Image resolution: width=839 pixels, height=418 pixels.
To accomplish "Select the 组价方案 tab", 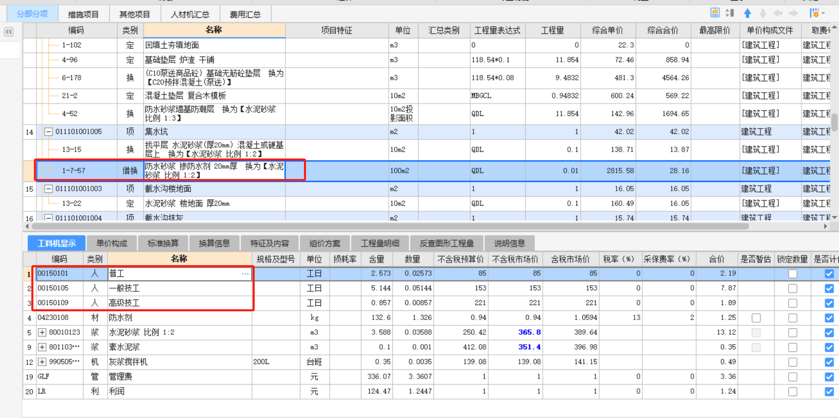I will (x=325, y=243).
